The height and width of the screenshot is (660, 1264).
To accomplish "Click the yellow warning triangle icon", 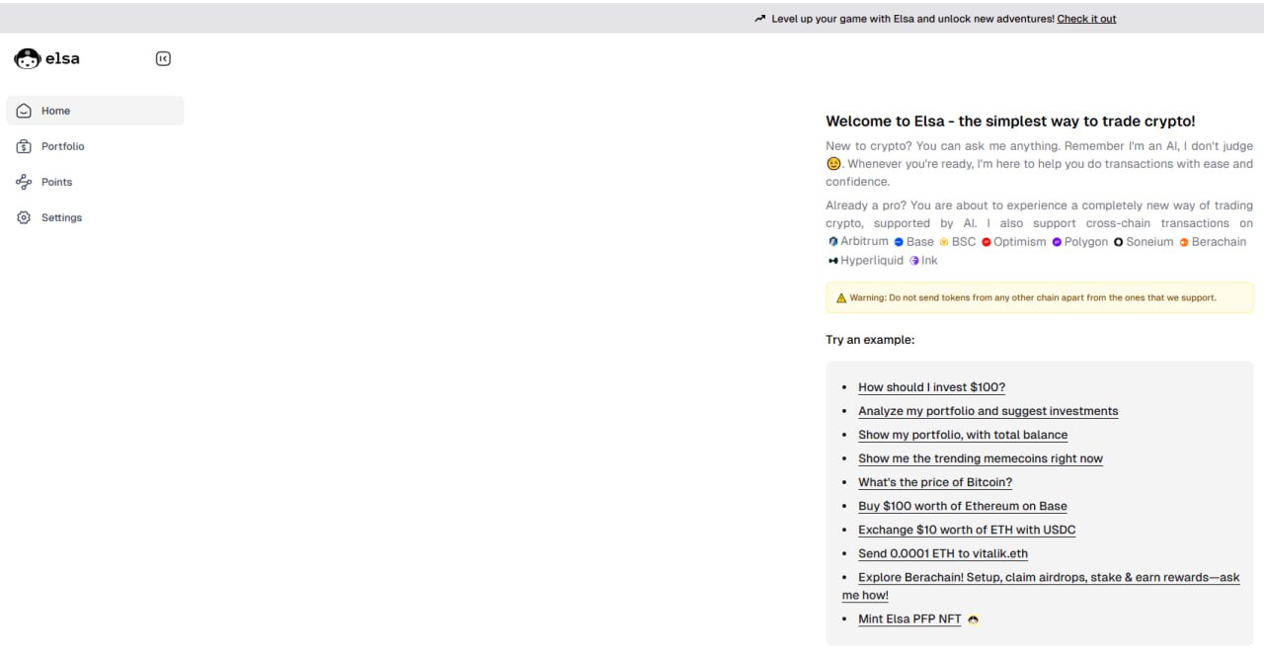I will pyautogui.click(x=841, y=298).
